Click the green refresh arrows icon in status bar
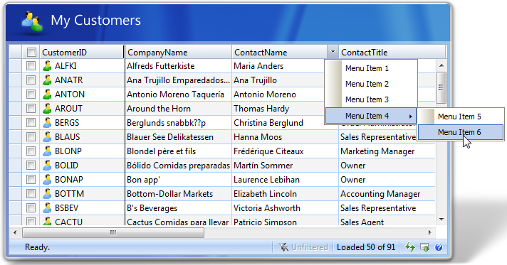The height and width of the screenshot is (265, 507). [410, 247]
